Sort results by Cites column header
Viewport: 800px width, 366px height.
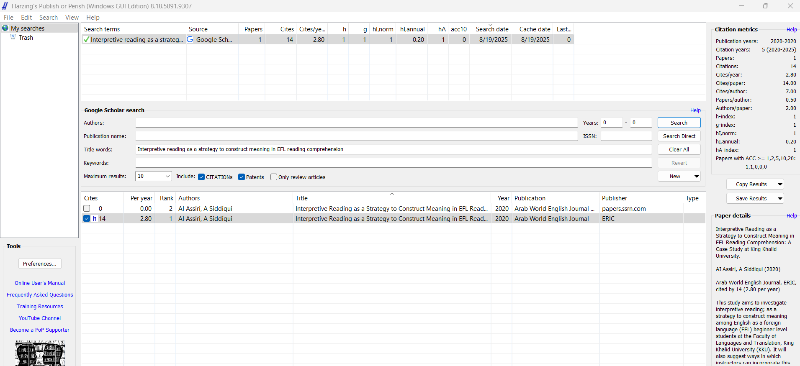(102, 198)
